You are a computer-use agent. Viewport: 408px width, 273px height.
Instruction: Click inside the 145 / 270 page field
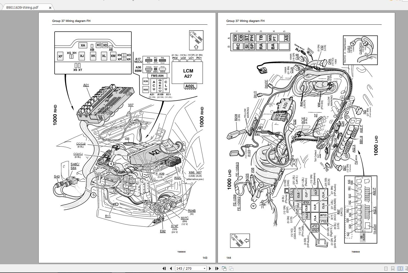coord(183,269)
